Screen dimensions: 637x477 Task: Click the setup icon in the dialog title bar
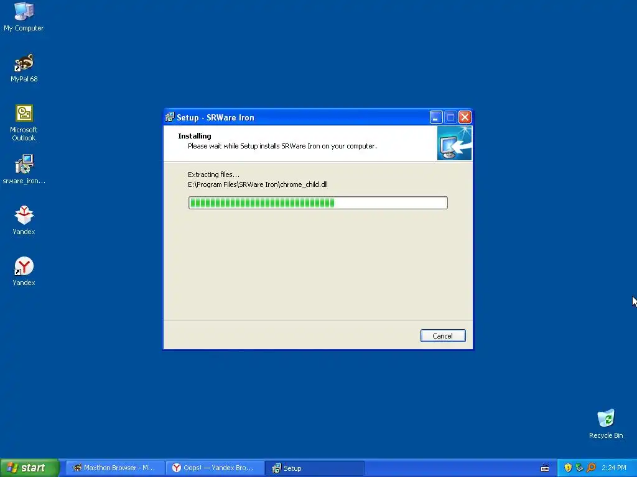[x=170, y=117]
